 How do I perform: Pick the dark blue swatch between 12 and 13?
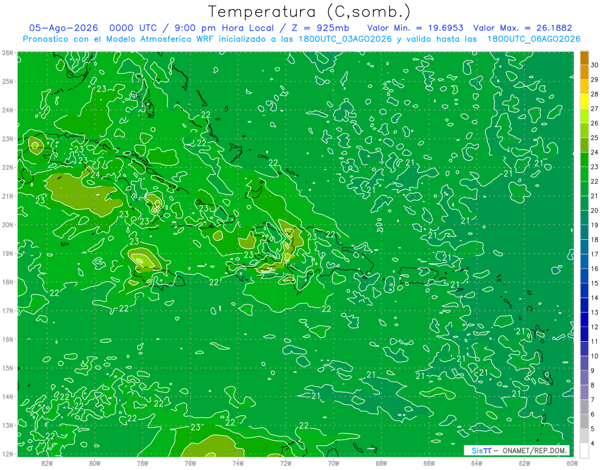584,319
